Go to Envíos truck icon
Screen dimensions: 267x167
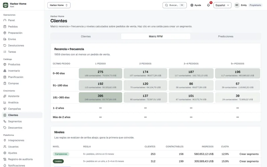[5, 39]
